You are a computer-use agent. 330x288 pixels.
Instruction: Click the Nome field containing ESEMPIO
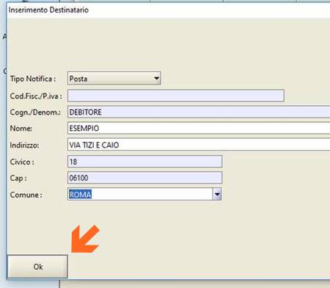199,128
